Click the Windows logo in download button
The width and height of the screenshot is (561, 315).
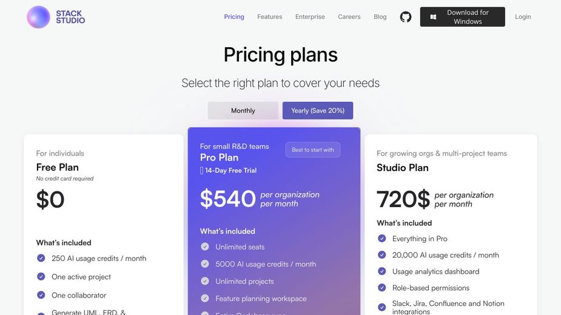point(433,17)
